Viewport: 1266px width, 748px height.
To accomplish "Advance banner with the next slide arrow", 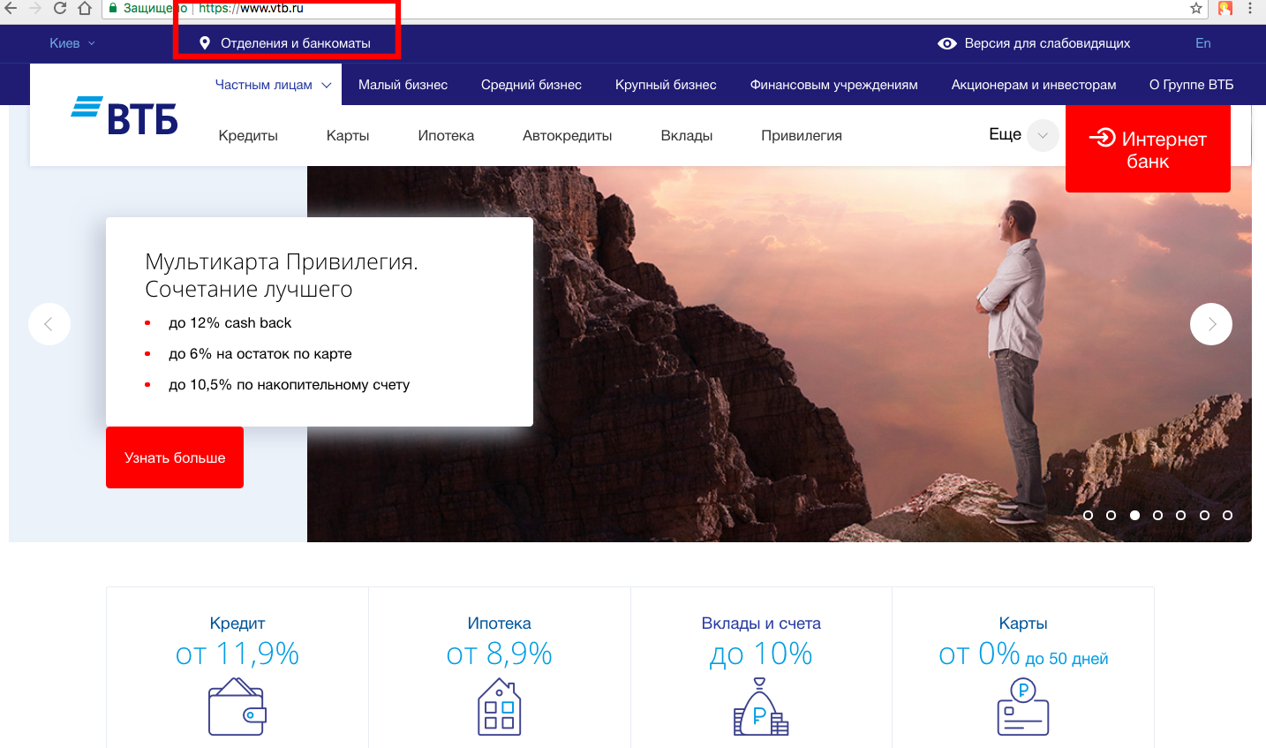I will coord(1210,324).
